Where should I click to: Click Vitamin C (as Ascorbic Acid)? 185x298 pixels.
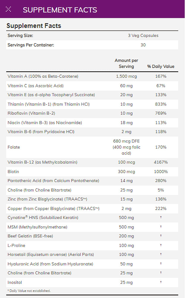coord(36,86)
